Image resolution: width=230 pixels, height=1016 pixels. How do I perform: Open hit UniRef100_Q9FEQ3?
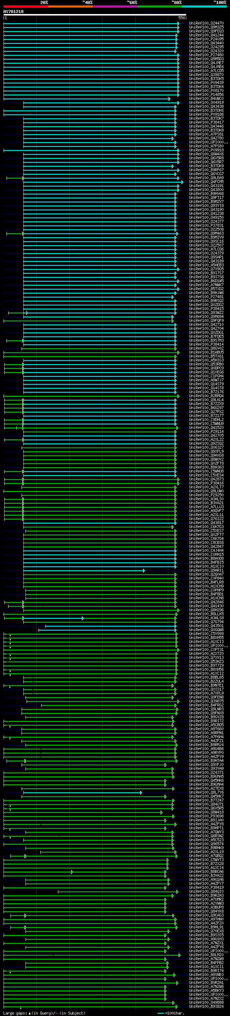coord(206,31)
